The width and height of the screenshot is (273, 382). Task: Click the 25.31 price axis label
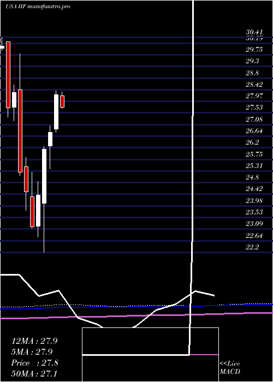(x=254, y=166)
